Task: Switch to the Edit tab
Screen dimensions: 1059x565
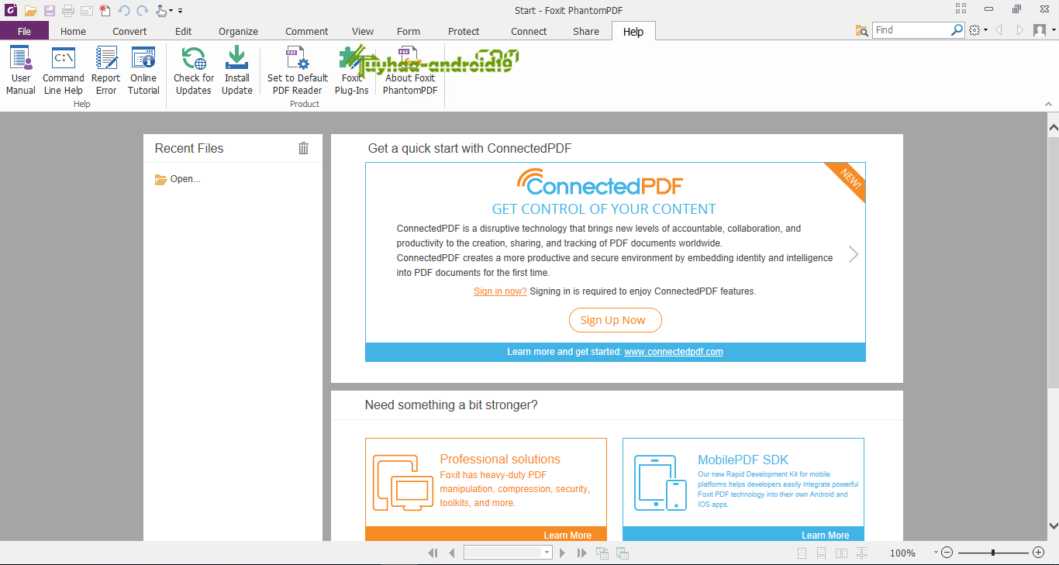Action: coord(183,31)
